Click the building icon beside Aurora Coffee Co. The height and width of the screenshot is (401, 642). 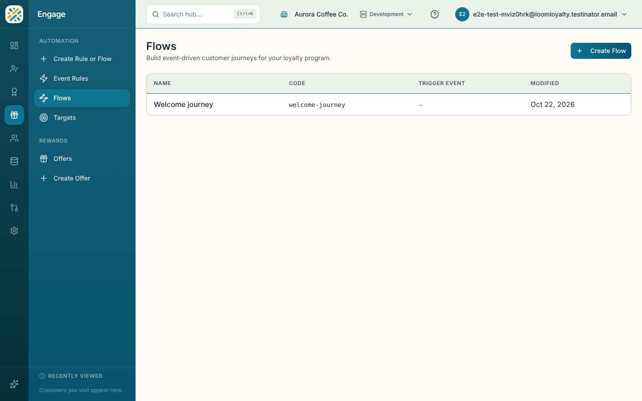point(284,14)
